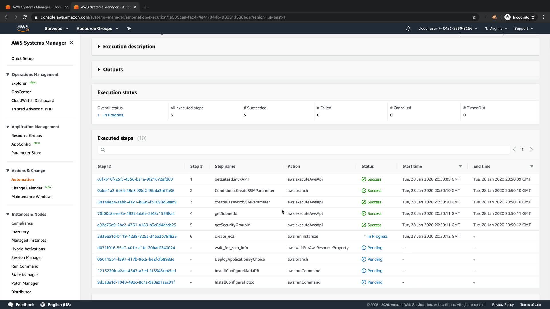Reload the page with the refresh icon
550x309 pixels.
25,17
